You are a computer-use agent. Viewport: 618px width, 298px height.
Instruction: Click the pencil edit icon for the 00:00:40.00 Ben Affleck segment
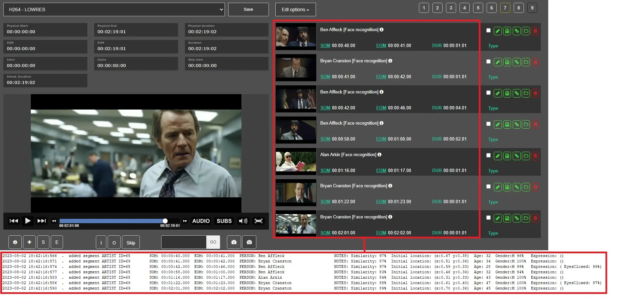click(497, 31)
